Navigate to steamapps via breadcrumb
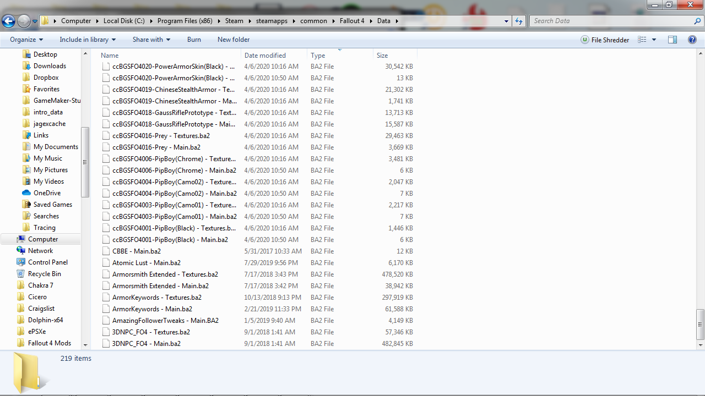Viewport: 705px width, 396px height. pyautogui.click(x=272, y=20)
